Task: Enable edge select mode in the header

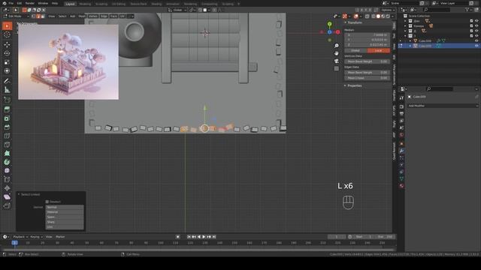Action: 38,16
